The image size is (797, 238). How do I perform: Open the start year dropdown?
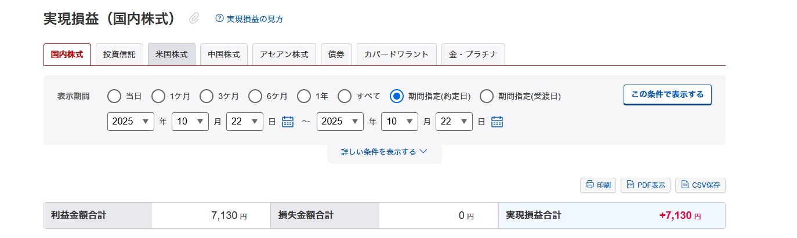coord(131,122)
